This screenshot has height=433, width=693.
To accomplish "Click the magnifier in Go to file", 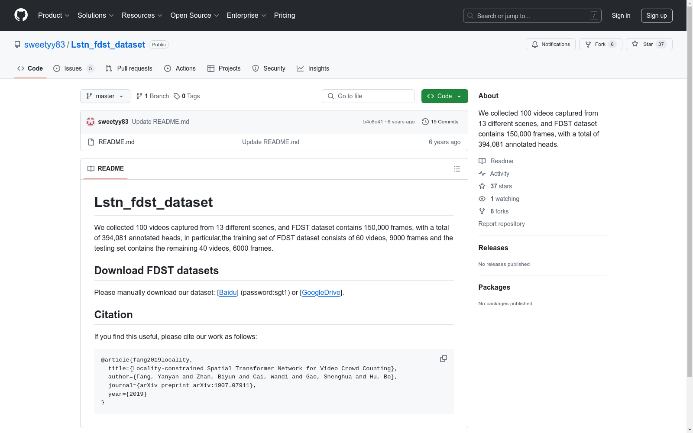I will click(x=331, y=96).
